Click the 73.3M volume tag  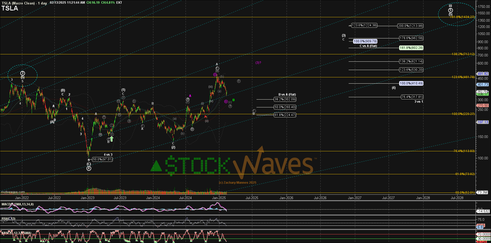(482, 192)
